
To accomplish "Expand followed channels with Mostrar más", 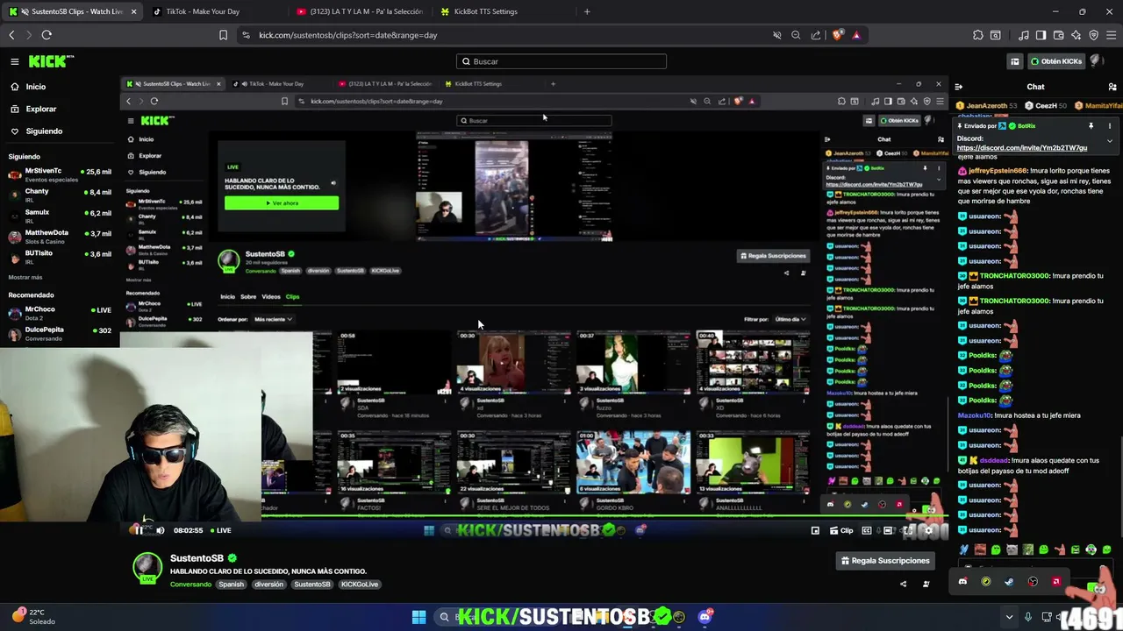I will (x=25, y=277).
